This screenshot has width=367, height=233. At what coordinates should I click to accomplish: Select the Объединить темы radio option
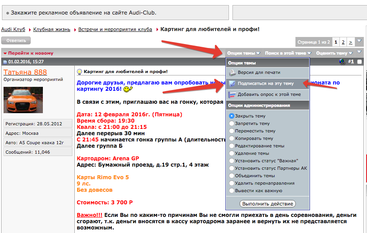point(231,176)
